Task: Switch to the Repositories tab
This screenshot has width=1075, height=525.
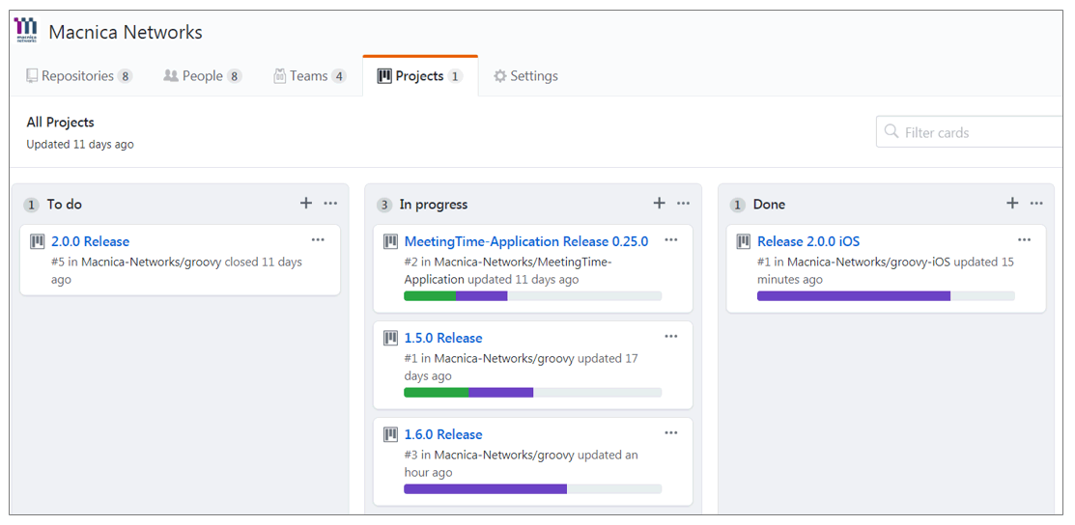Action: pos(79,76)
